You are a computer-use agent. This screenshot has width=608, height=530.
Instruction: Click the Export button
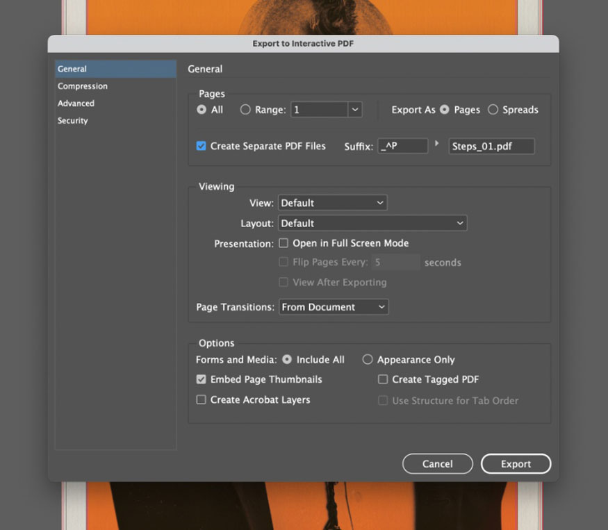[x=516, y=464]
